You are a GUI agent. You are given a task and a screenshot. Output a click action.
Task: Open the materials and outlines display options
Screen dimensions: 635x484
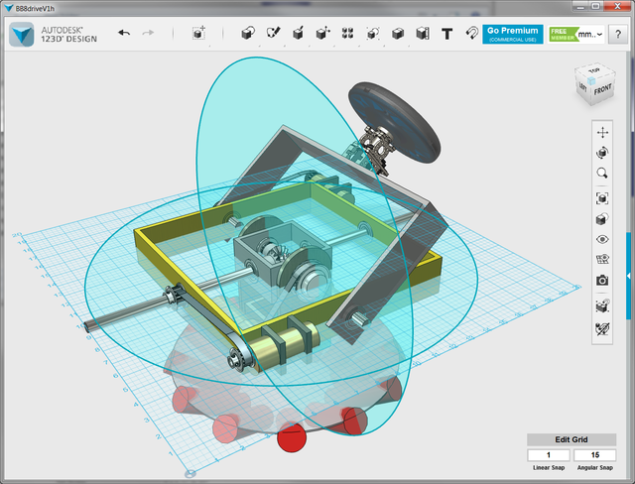point(602,219)
